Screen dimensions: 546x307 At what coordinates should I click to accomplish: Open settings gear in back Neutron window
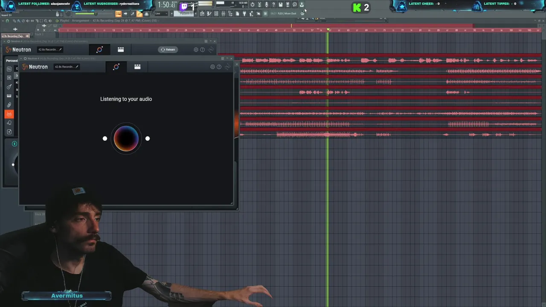point(196,49)
